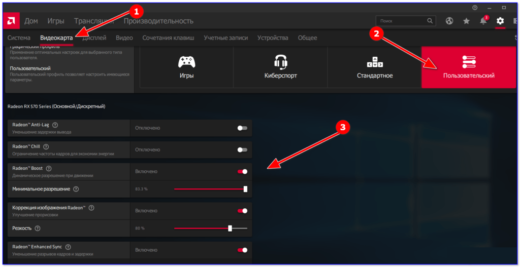Click help icon next to Radeon Anti-Lag
Viewport: 520px width, 267px height.
pos(55,125)
